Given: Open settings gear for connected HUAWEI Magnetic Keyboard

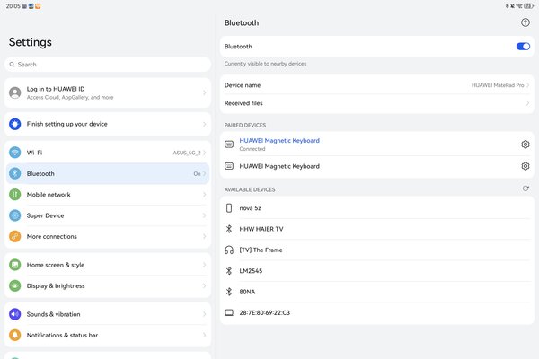Looking at the screenshot, I should (525, 144).
